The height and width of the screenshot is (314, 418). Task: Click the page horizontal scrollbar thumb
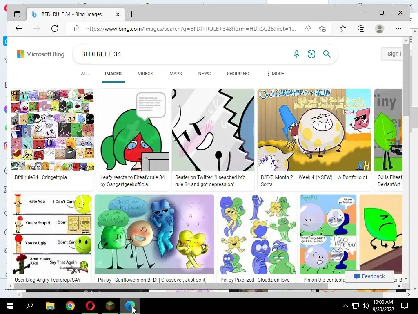(x=171, y=286)
